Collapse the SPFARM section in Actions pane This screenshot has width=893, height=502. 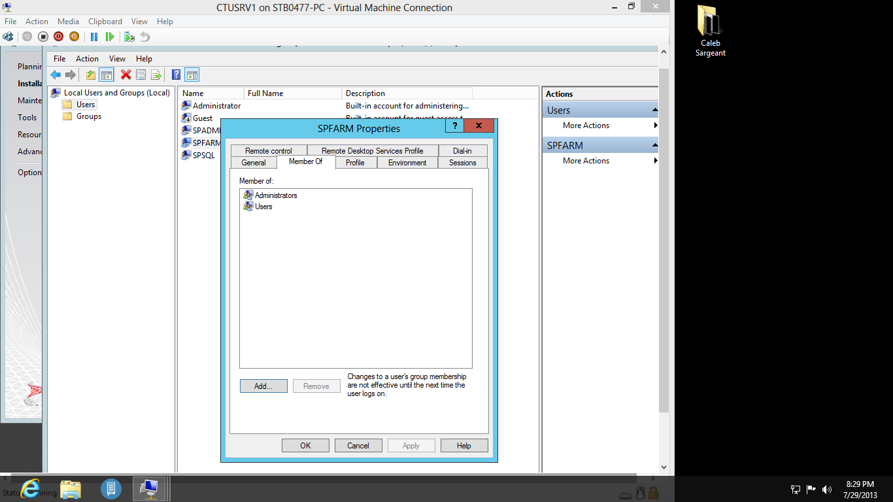655,145
